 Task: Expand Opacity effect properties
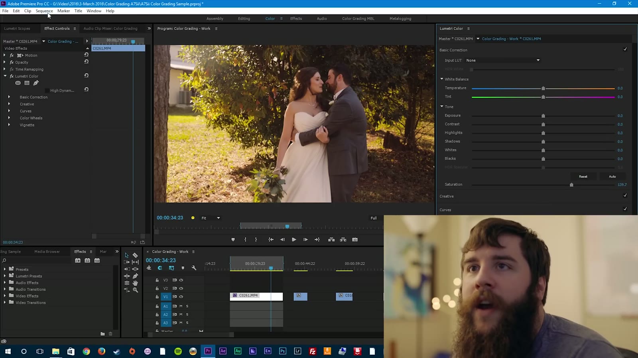(4, 62)
